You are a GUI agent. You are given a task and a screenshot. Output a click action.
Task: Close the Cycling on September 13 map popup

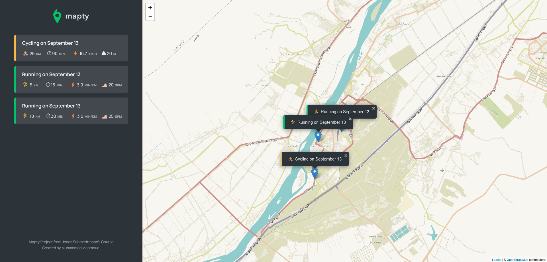tap(346, 156)
